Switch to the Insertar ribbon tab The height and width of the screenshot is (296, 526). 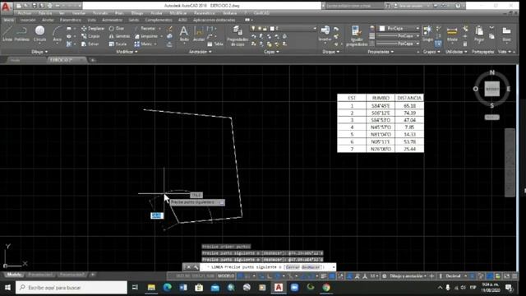28,20
